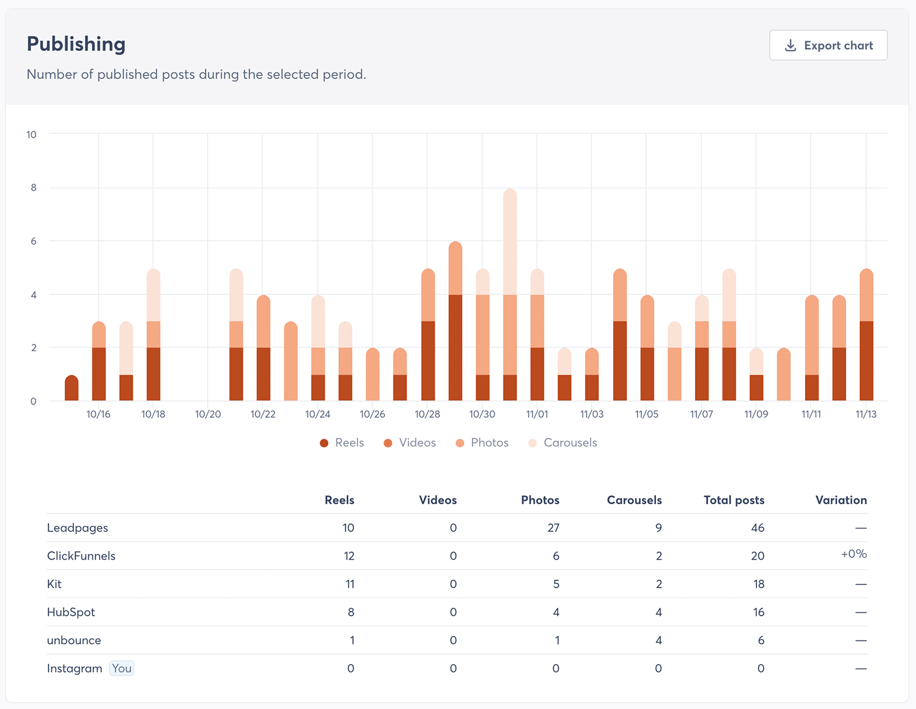Click the 11/01 x-axis date label
The image size is (916, 709).
point(537,414)
